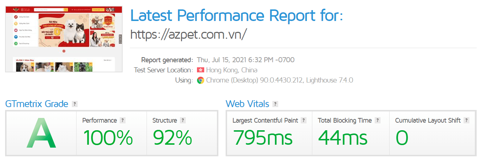Open the azpet website screenshot thumbnail
This screenshot has width=481, height=161.
[64, 39]
